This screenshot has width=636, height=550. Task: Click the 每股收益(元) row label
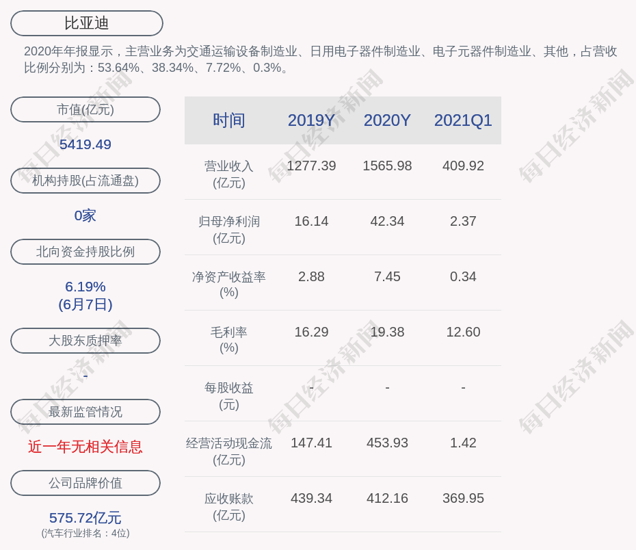(x=229, y=396)
